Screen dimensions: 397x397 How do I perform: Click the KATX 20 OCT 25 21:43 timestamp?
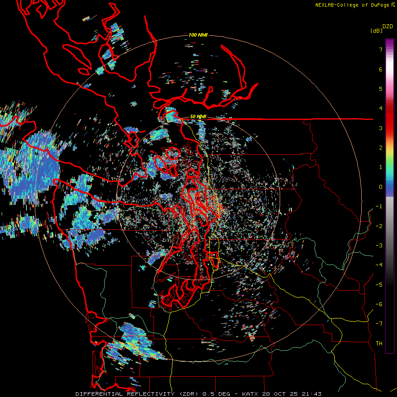(282, 394)
